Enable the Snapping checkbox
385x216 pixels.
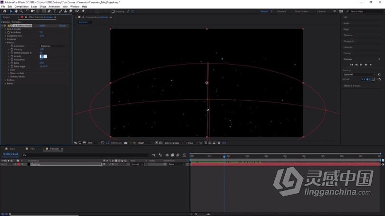(113, 11)
